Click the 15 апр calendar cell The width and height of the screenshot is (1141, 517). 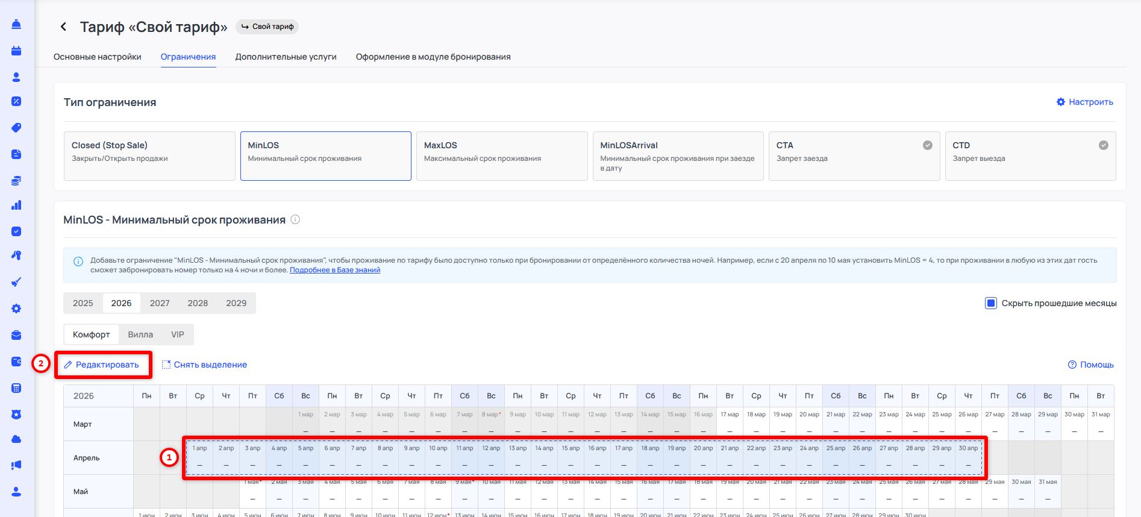pyautogui.click(x=570, y=457)
